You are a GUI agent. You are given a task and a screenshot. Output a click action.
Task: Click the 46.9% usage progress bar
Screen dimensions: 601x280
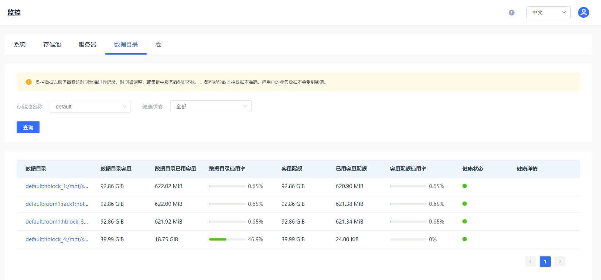pos(227,239)
